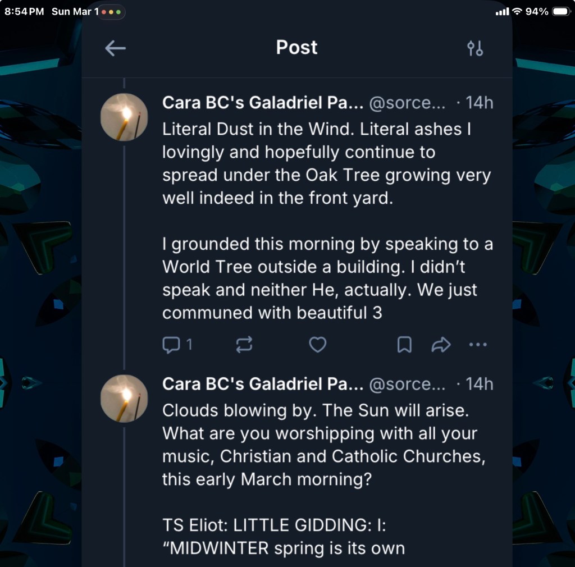Tap the back arrow icon
Screen dimensions: 575x567
pyautogui.click(x=115, y=48)
